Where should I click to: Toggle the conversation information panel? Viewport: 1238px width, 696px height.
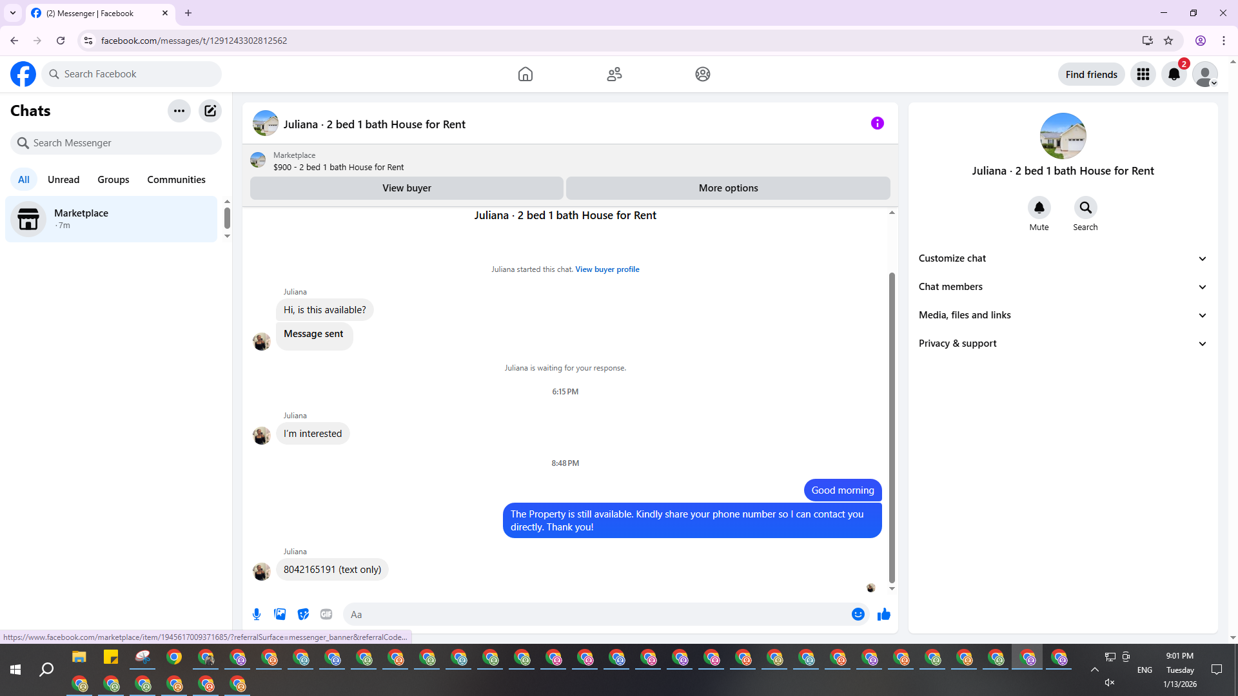[x=877, y=123]
